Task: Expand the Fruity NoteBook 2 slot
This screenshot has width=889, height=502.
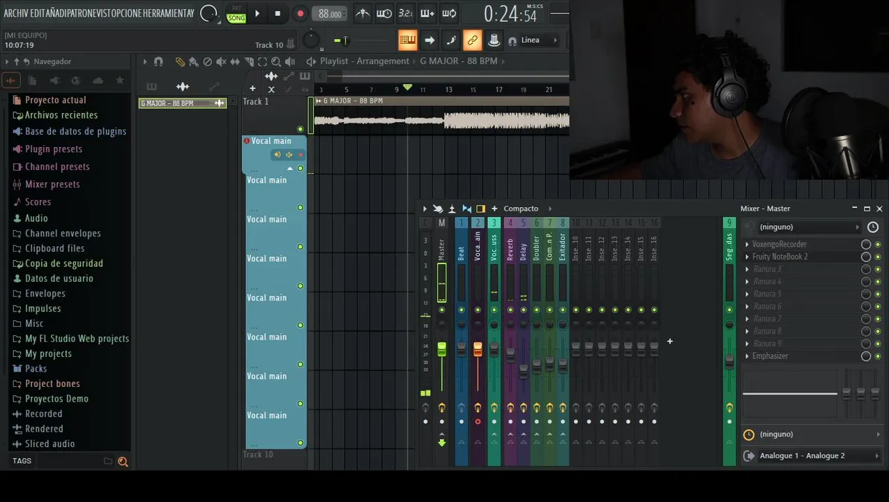Action: (747, 257)
